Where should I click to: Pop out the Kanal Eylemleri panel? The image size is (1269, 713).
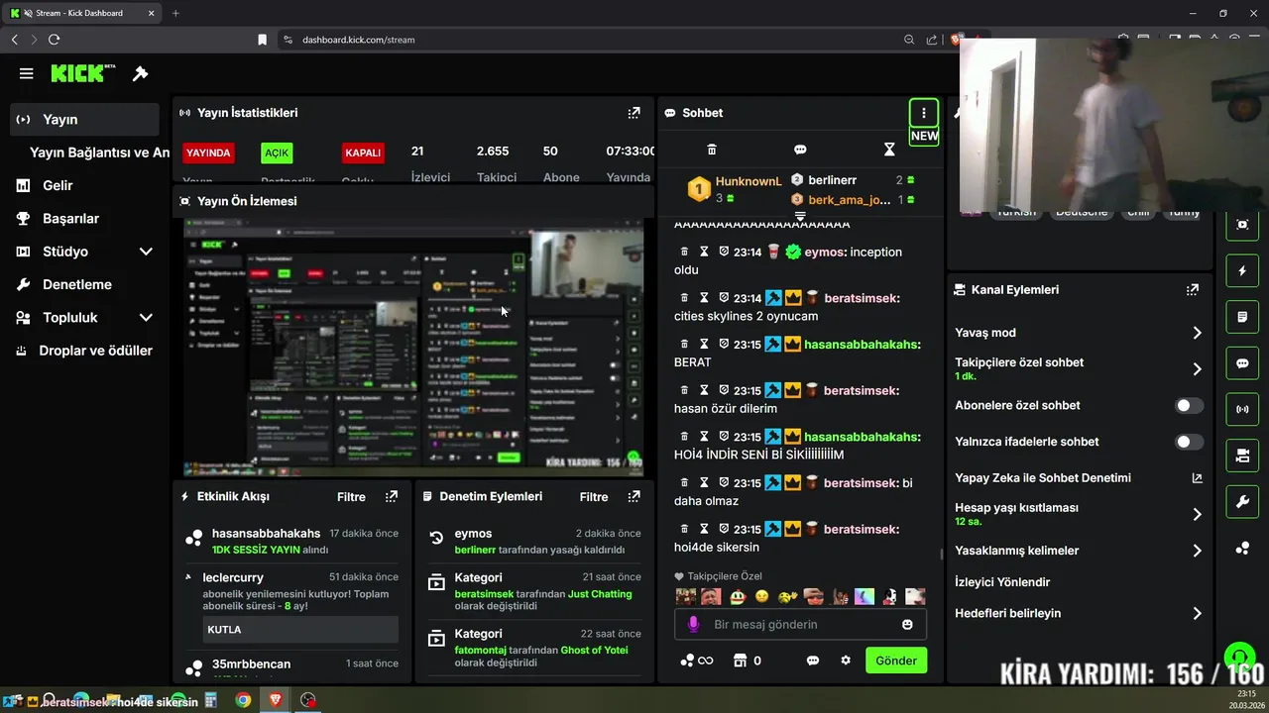tap(1193, 290)
